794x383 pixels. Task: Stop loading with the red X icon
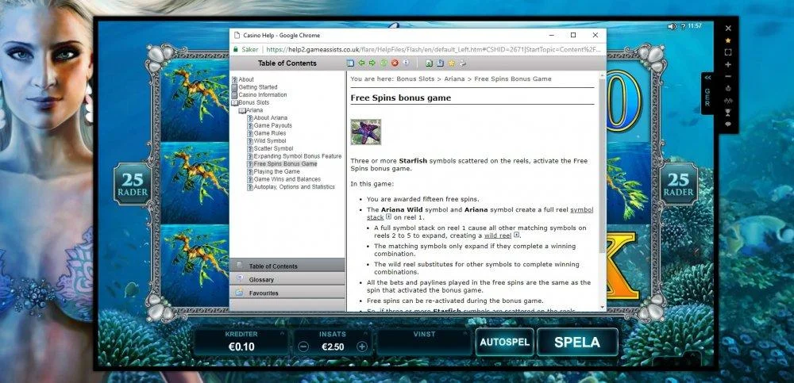[x=395, y=63]
